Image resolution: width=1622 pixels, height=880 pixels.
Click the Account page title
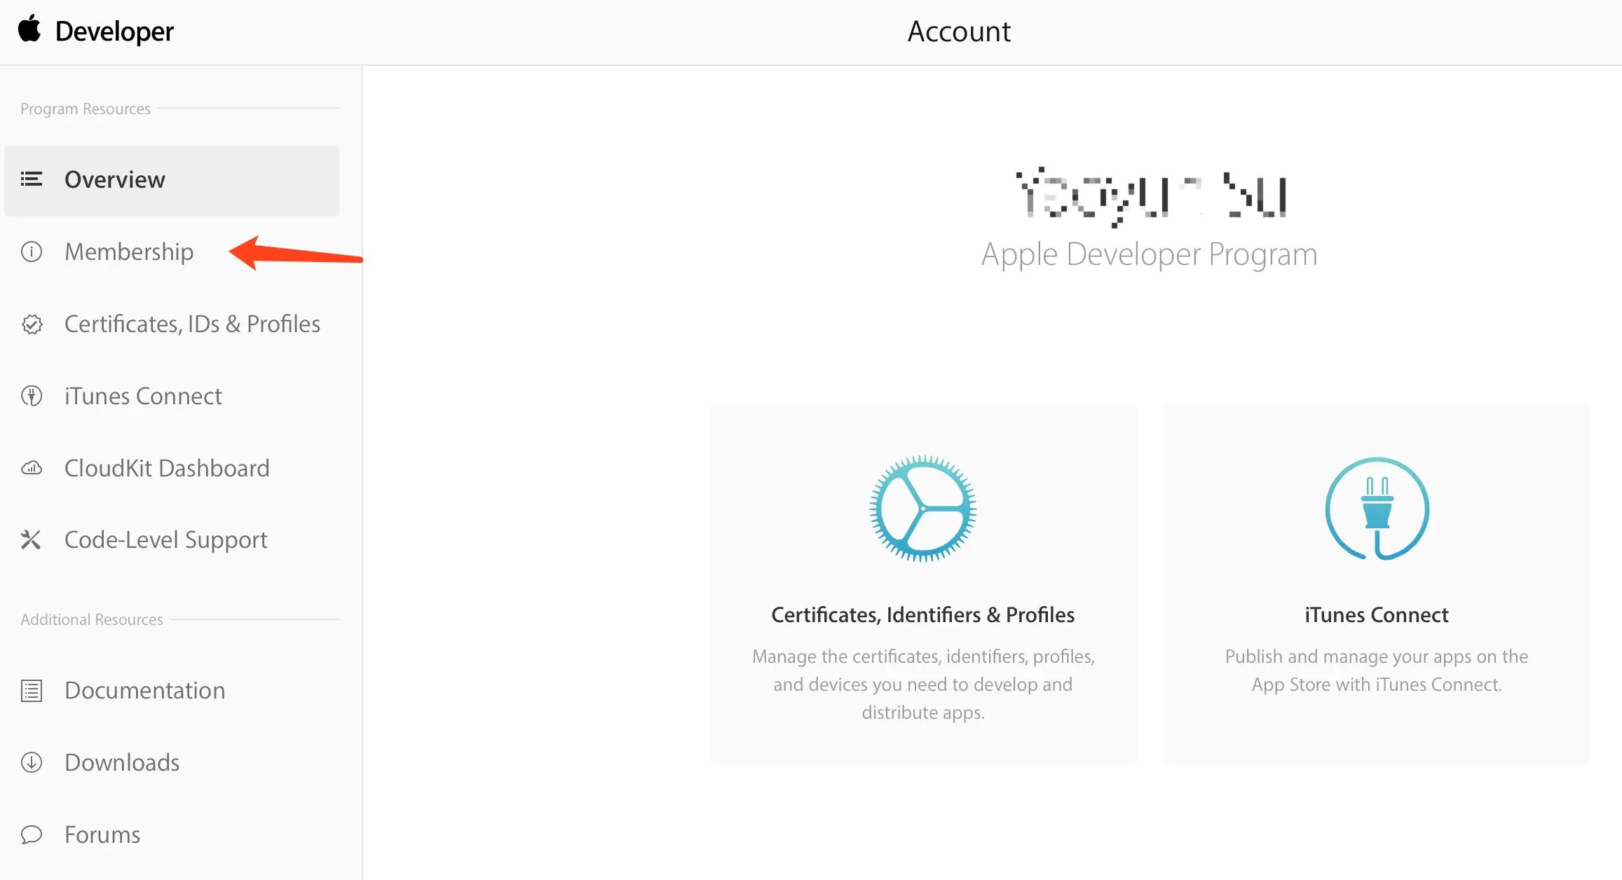pyautogui.click(x=959, y=32)
